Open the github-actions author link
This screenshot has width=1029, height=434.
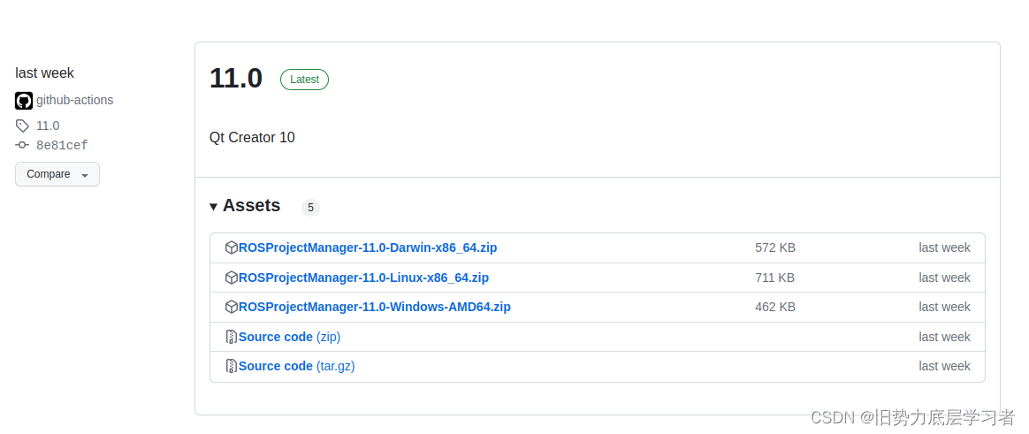(75, 100)
